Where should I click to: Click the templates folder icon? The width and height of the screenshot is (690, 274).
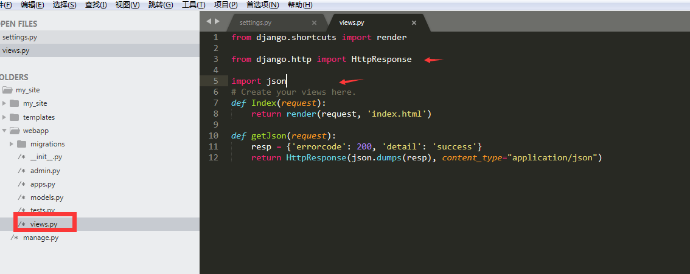(x=15, y=117)
